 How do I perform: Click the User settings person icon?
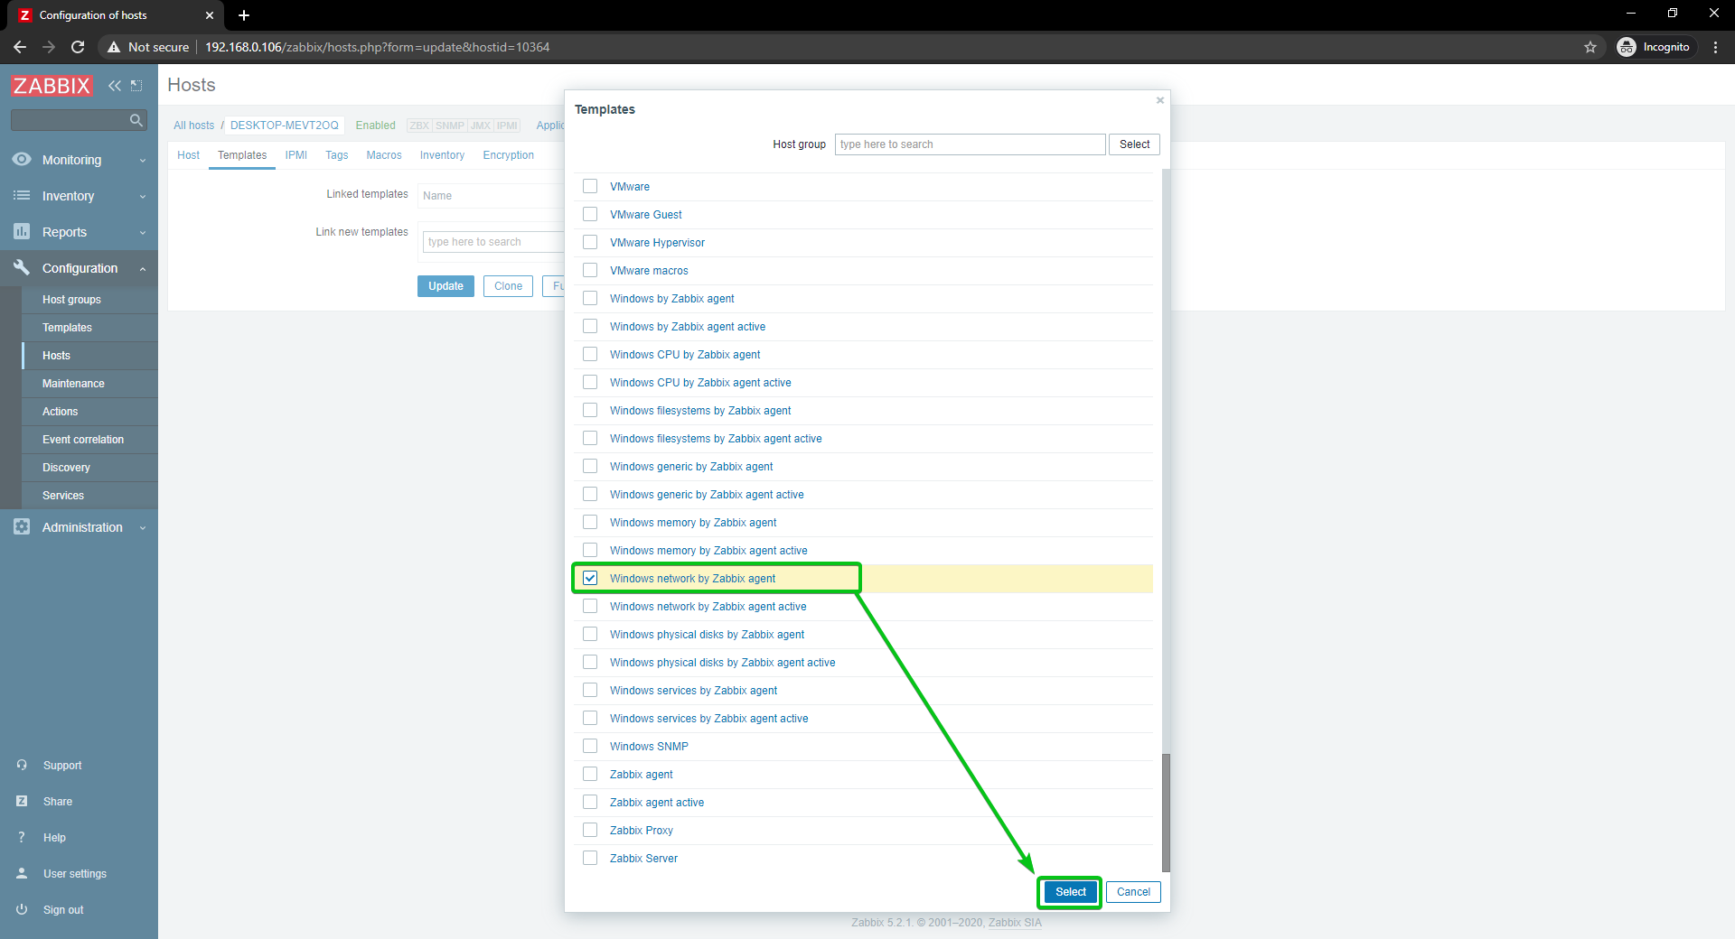(x=22, y=874)
